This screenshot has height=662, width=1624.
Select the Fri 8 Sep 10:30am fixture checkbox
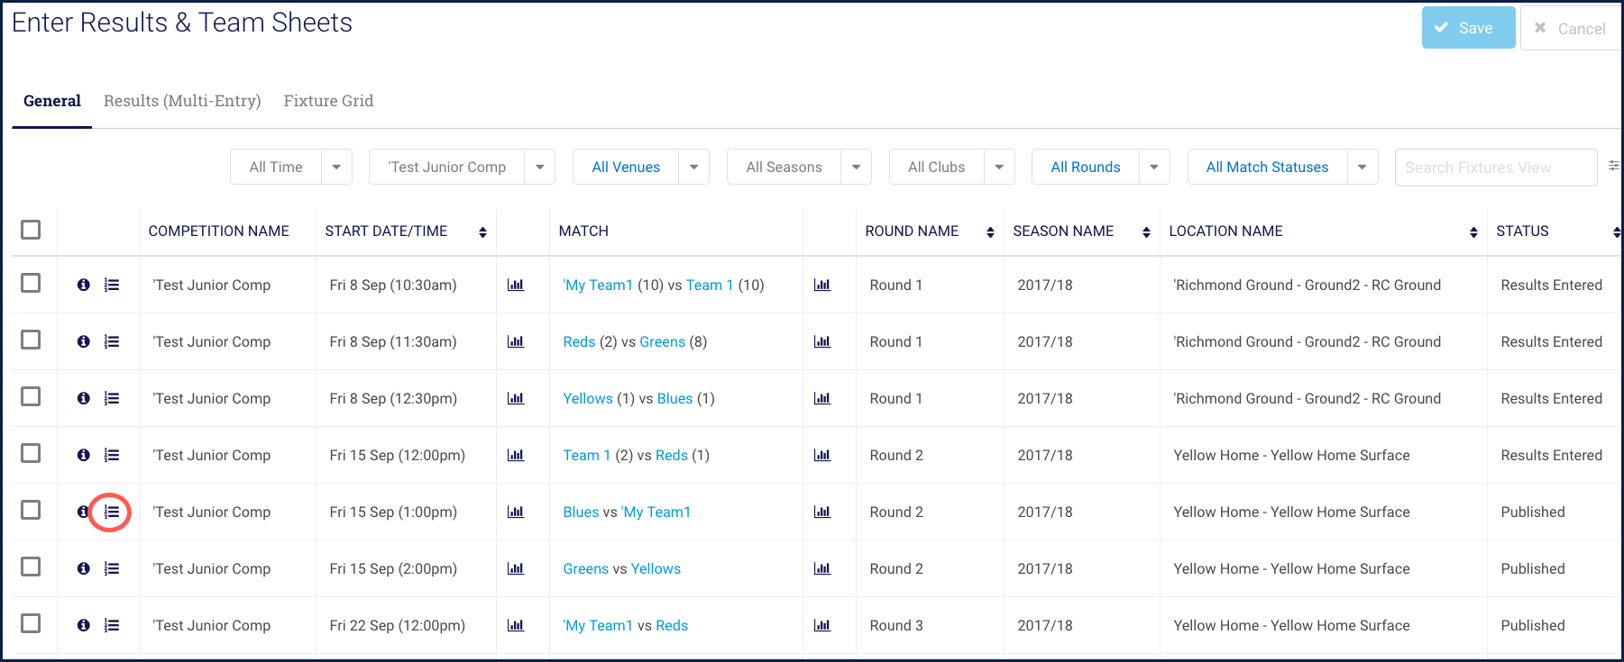click(x=31, y=283)
